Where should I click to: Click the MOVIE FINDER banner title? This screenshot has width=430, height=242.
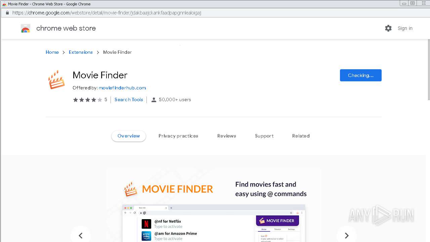[178, 189]
